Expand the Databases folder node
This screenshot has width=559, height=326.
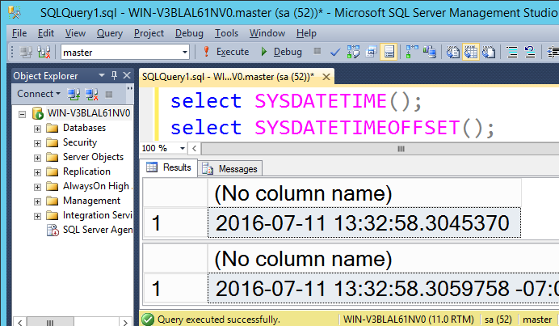click(x=37, y=129)
